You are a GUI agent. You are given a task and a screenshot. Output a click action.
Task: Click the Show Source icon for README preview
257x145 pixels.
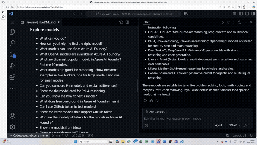point(121,22)
